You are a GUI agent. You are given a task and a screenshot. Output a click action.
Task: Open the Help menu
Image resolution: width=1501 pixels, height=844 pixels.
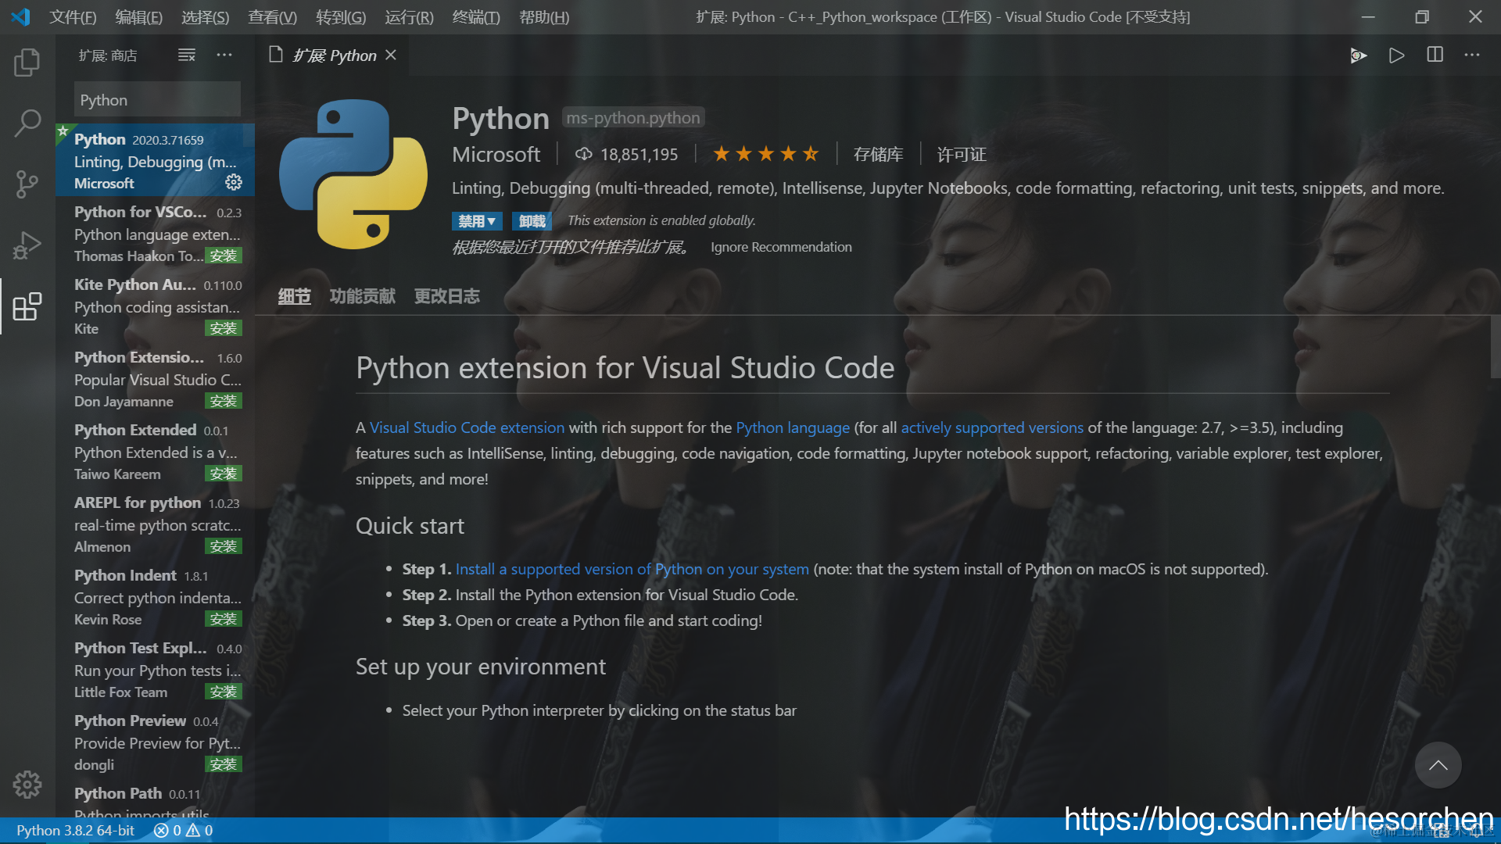click(x=544, y=16)
